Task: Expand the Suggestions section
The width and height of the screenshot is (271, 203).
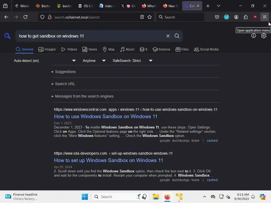Action: 64,72
